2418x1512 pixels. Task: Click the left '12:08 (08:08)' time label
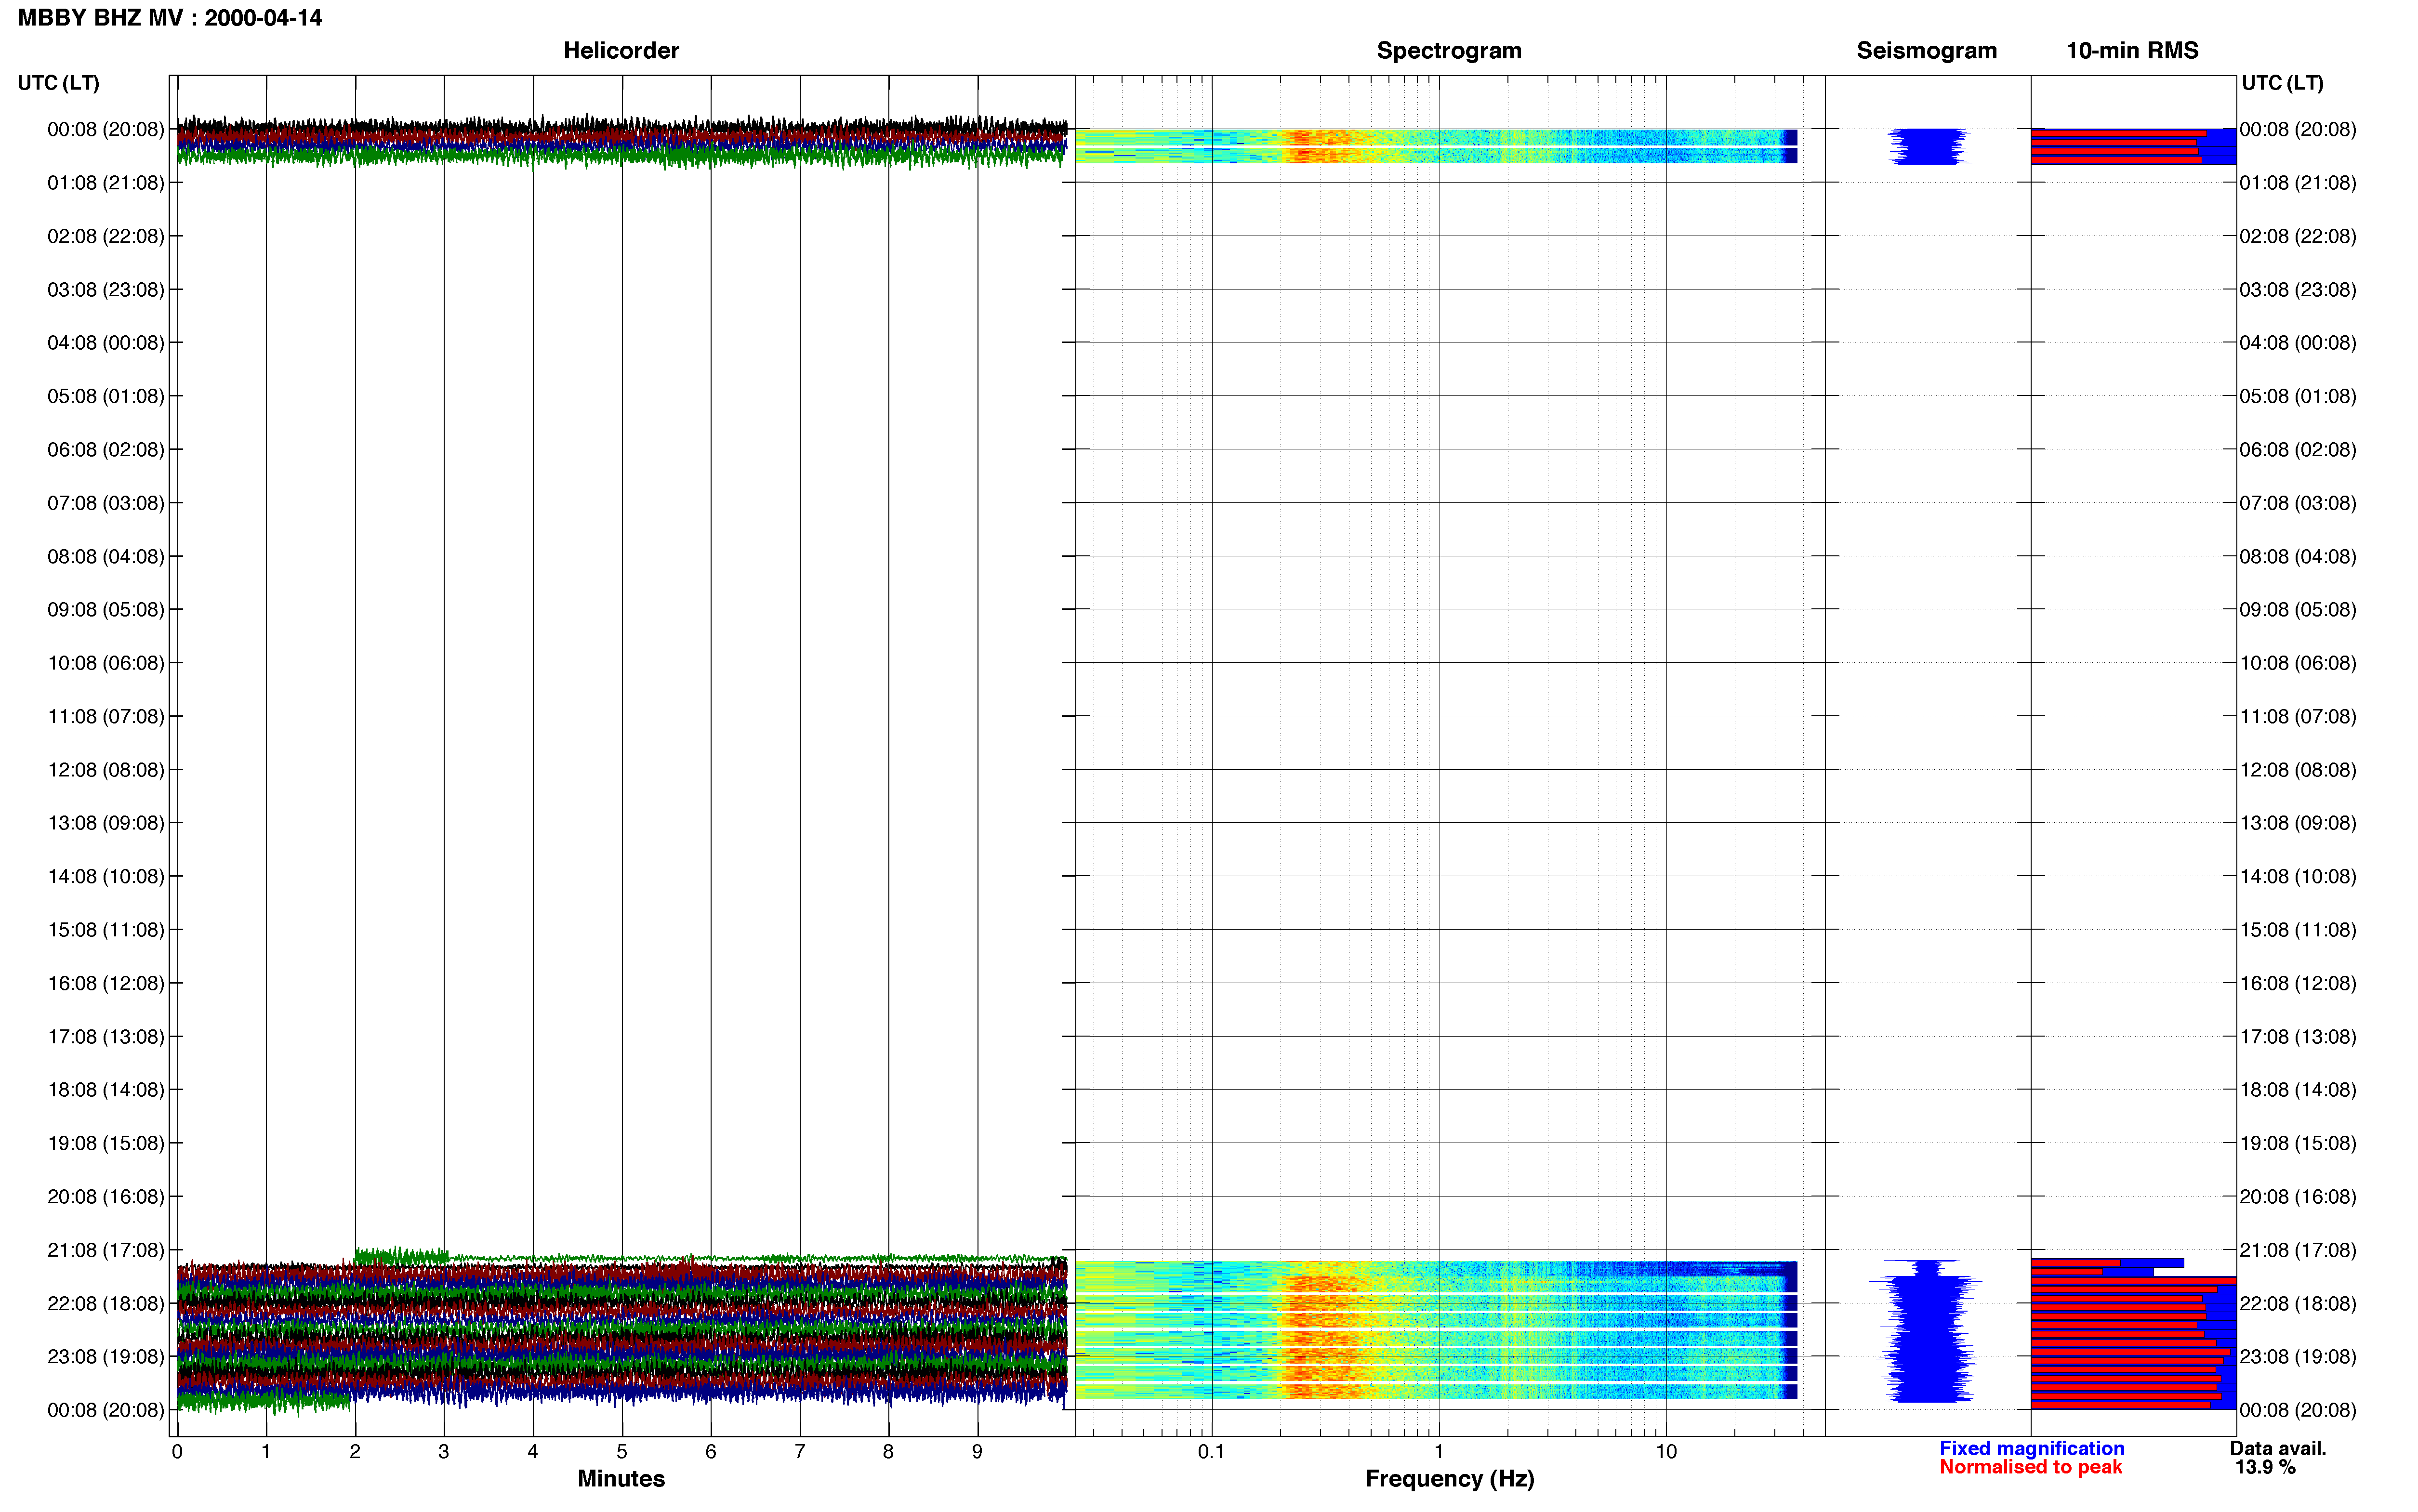click(x=106, y=770)
